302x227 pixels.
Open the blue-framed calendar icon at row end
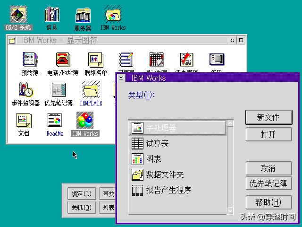217,59
